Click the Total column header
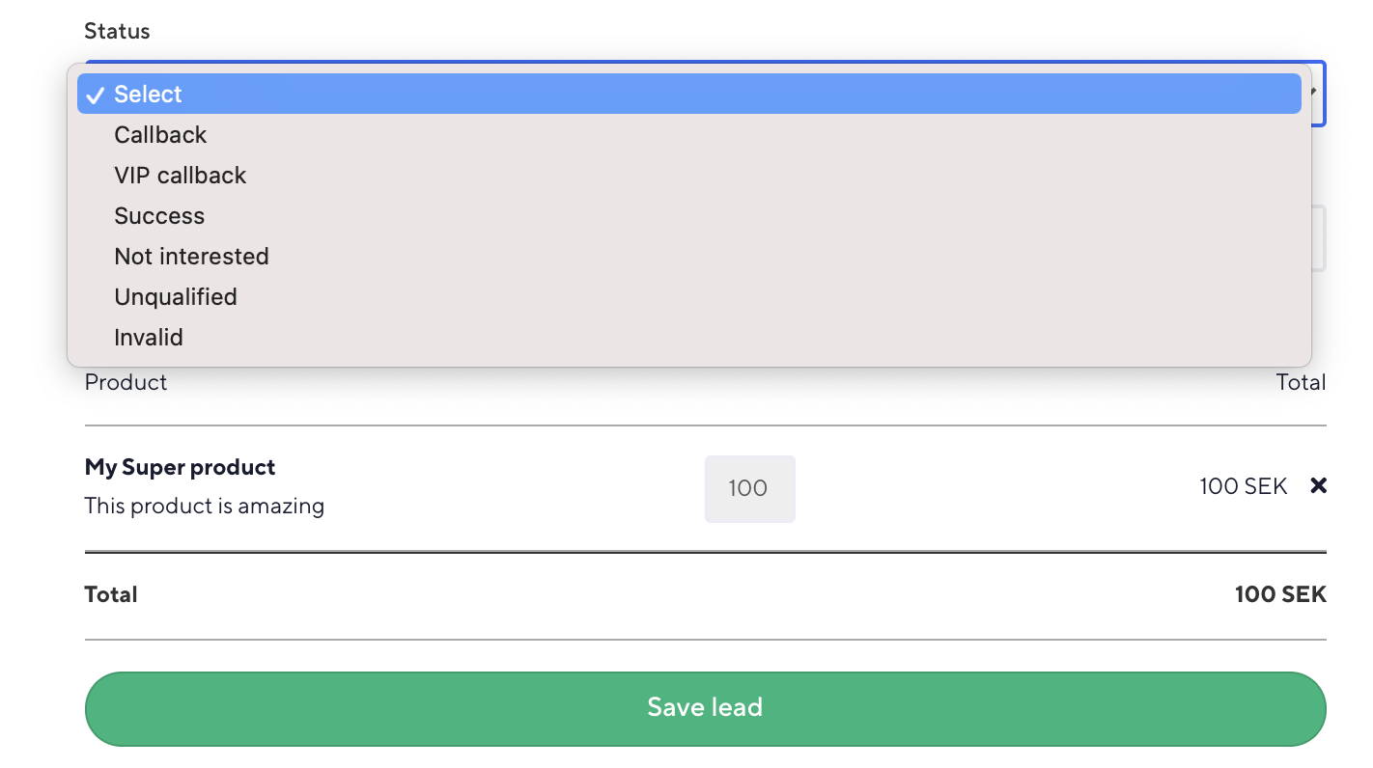This screenshot has width=1373, height=768. click(x=1300, y=382)
